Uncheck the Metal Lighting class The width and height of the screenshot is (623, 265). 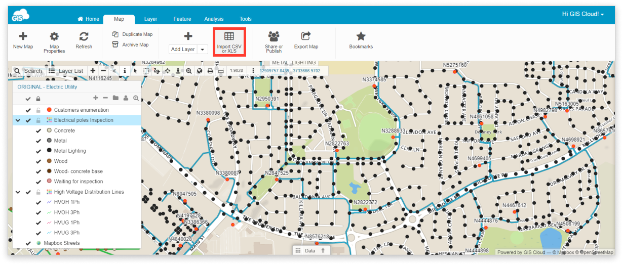[x=38, y=151]
